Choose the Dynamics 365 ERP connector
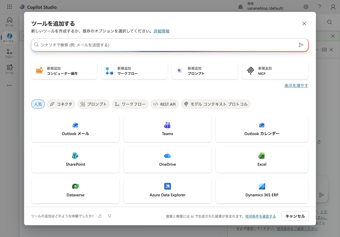 [x=262, y=190]
